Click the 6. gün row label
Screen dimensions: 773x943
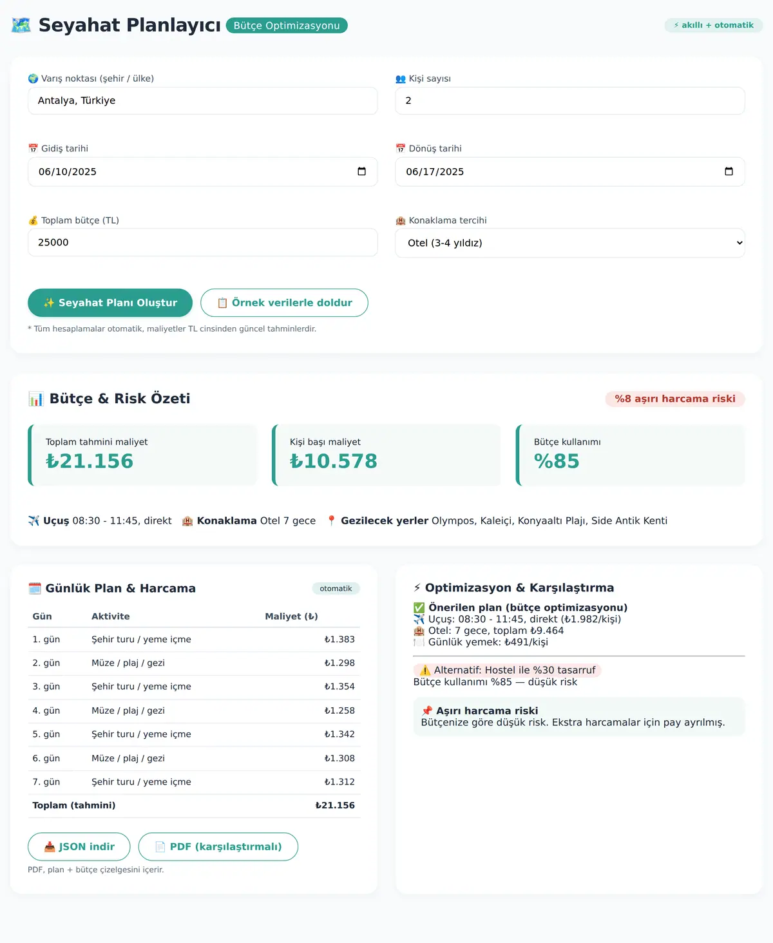[46, 758]
